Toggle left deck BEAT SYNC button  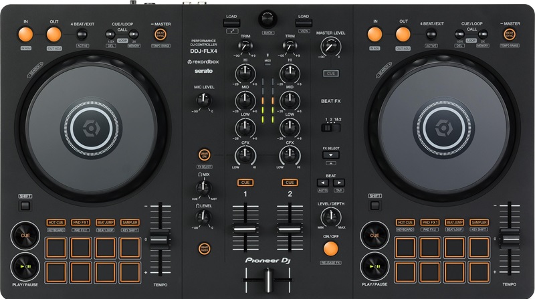(160, 35)
